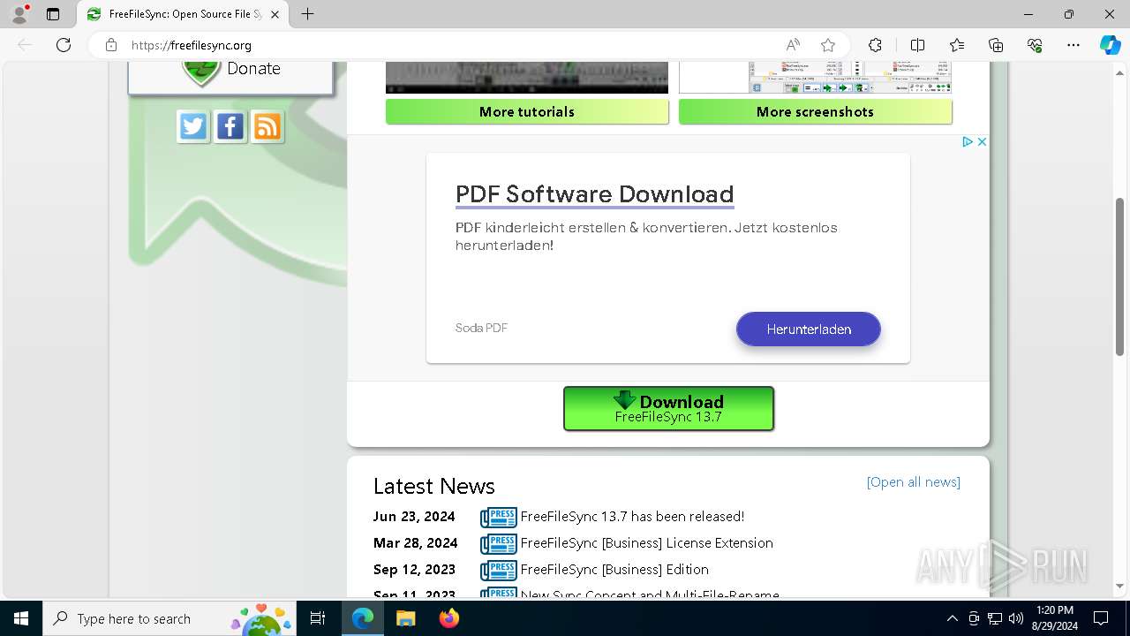Open More tutorials
Image resolution: width=1130 pixels, height=636 pixels.
pyautogui.click(x=527, y=111)
